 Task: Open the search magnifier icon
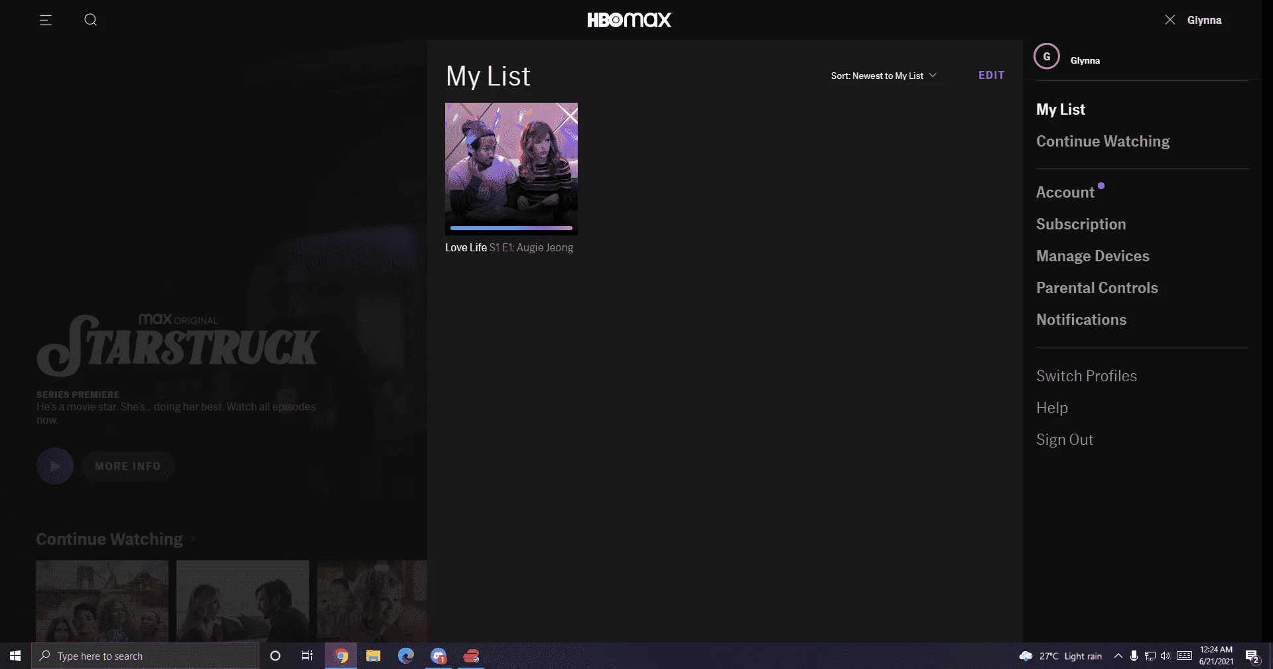[91, 20]
